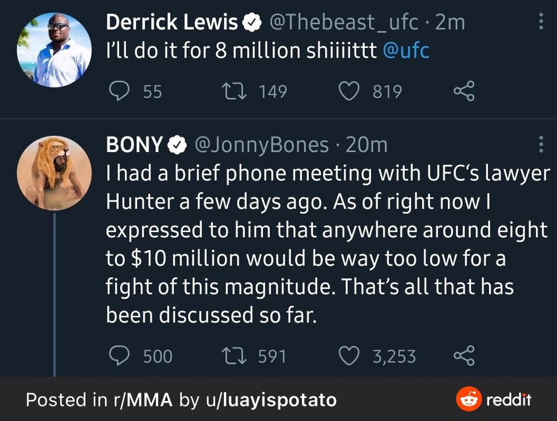Click the @ufc mention link

407,51
